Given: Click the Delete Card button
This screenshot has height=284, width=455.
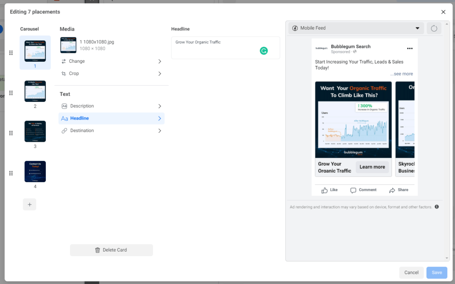Looking at the screenshot, I should pyautogui.click(x=112, y=250).
